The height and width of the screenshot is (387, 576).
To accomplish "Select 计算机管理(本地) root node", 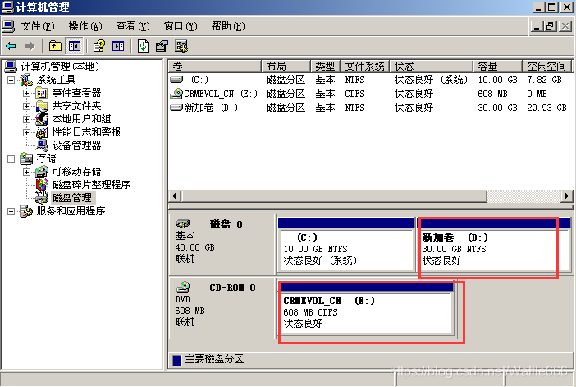I will tap(60, 67).
